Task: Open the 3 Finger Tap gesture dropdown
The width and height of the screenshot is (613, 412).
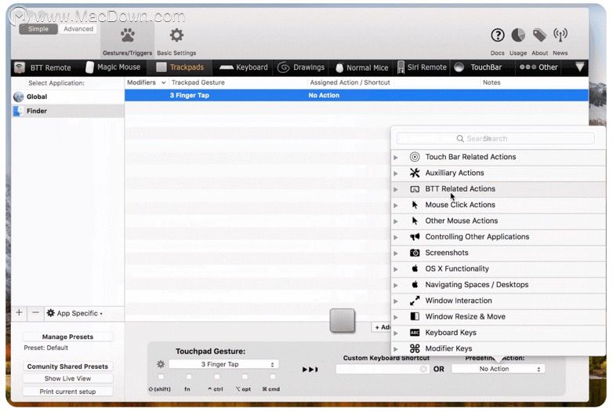Action: [x=223, y=364]
